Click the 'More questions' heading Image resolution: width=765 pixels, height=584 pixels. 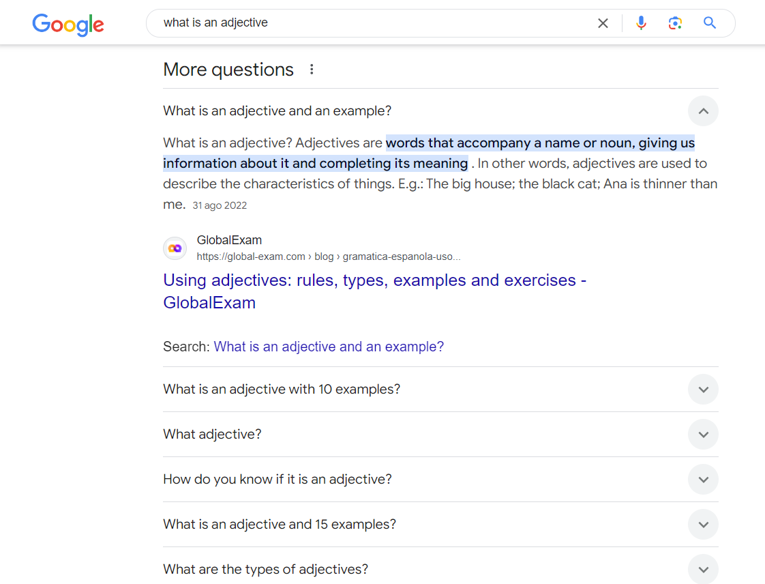tap(228, 69)
